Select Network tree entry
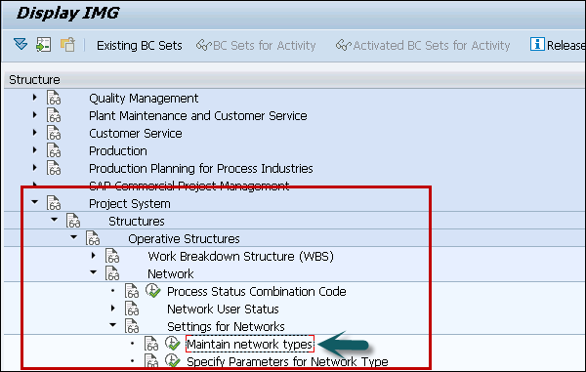586x372 pixels. 171,273
